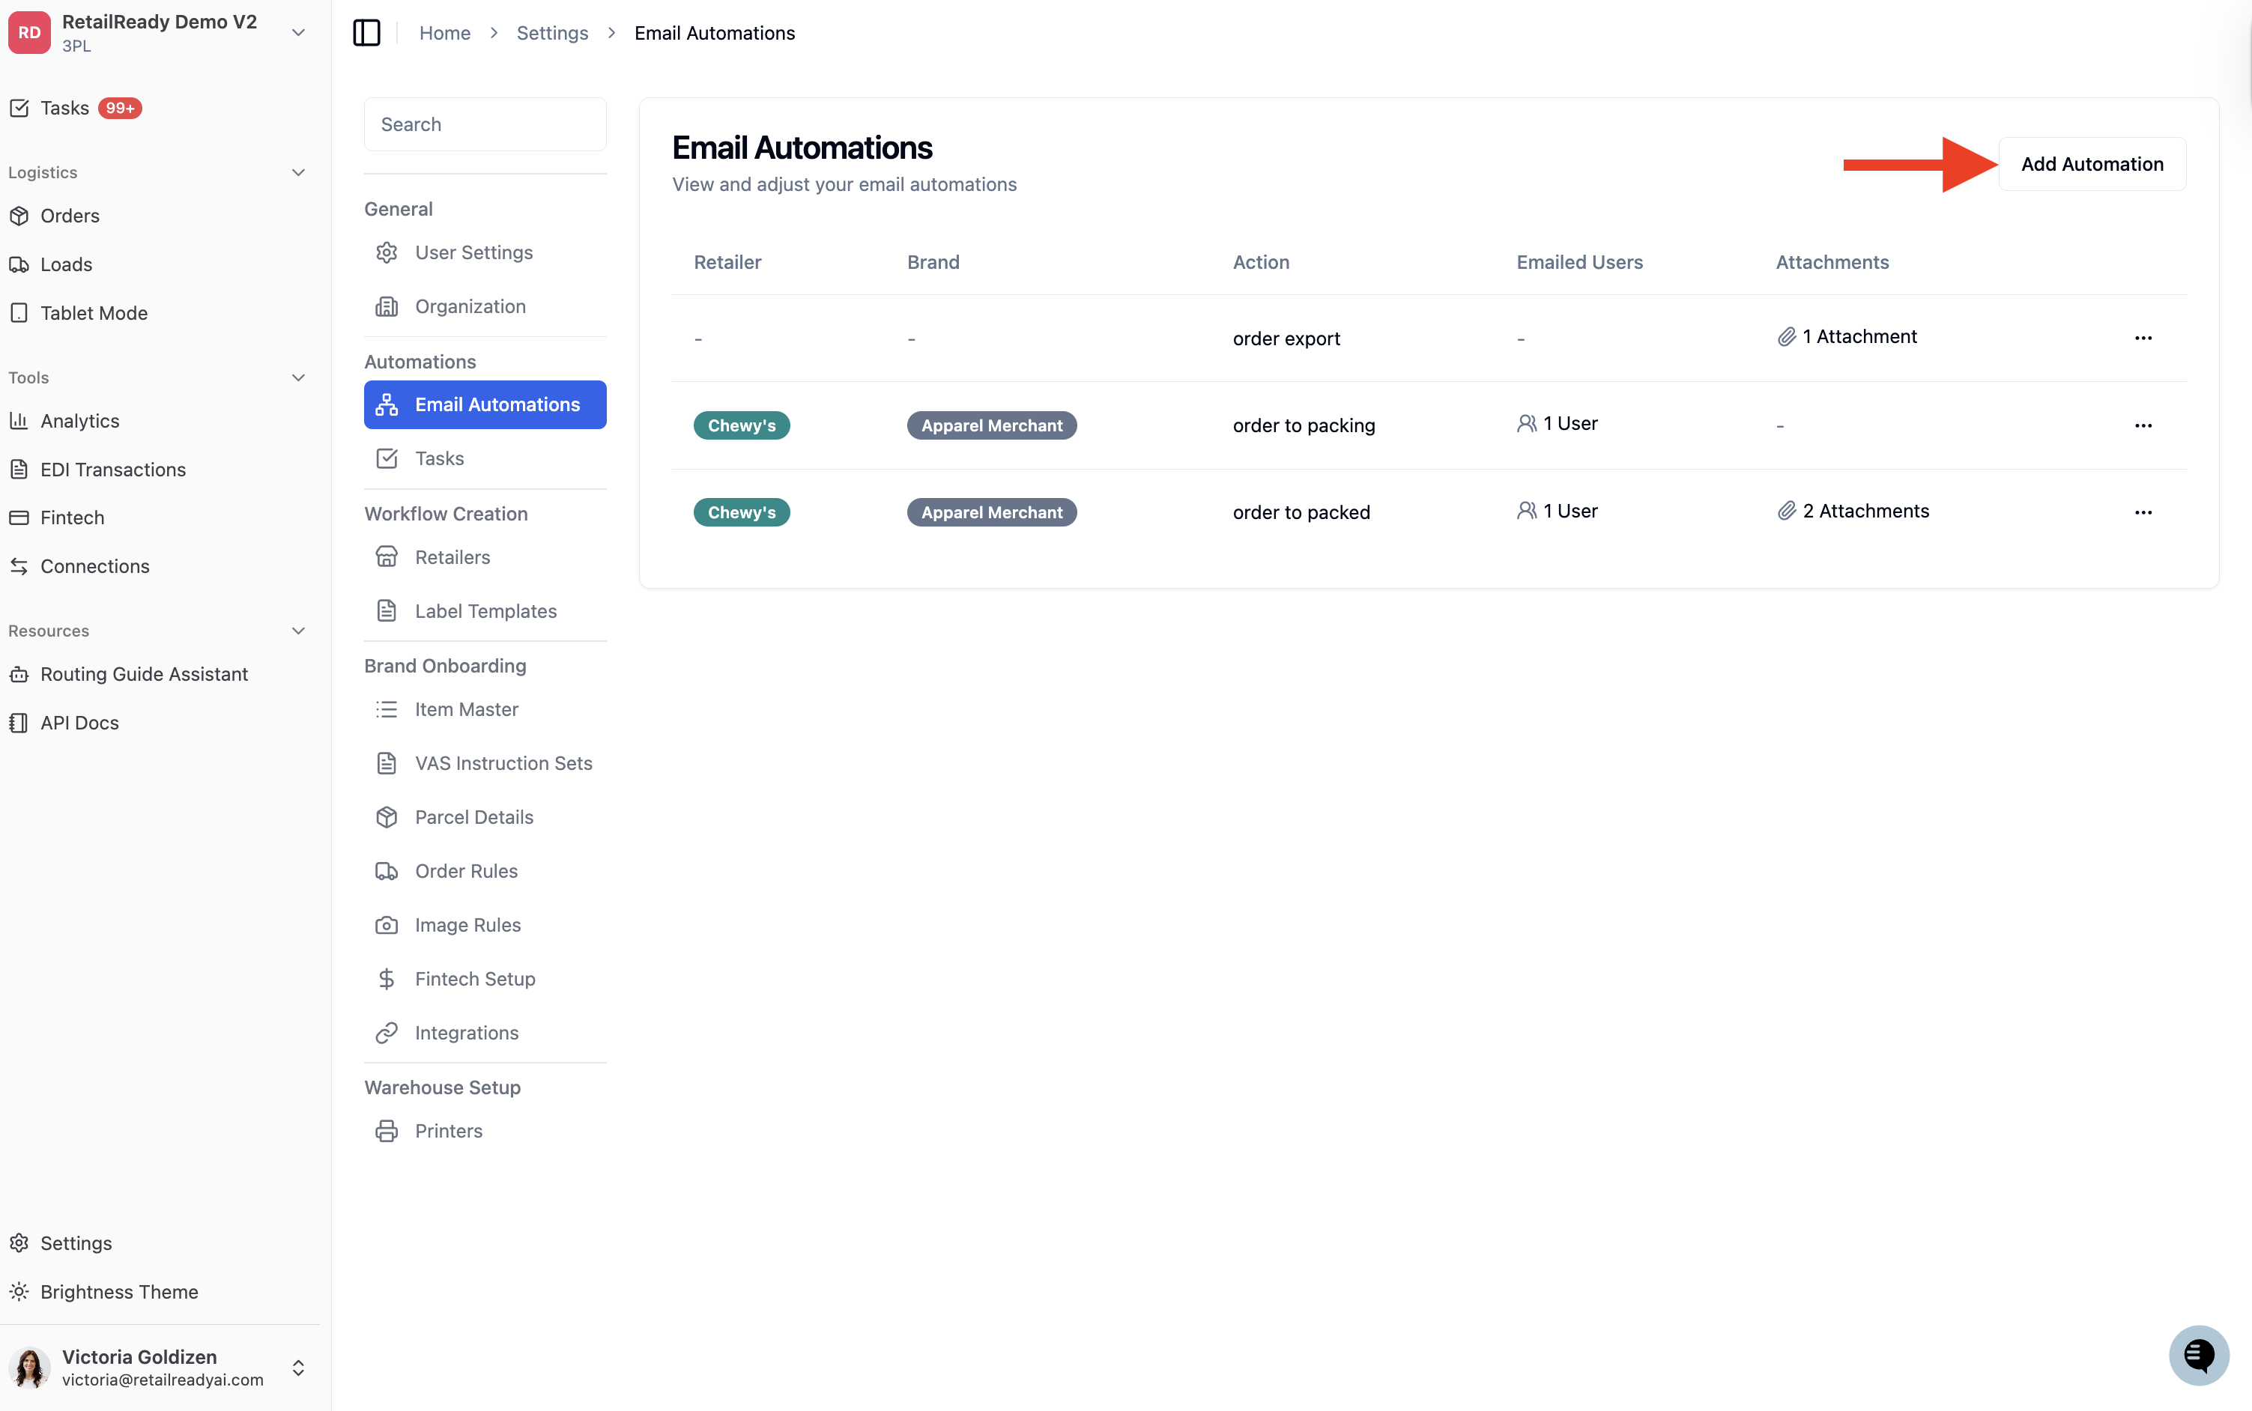Expand the RetailReady Demo V2 organization switcher

pos(297,33)
